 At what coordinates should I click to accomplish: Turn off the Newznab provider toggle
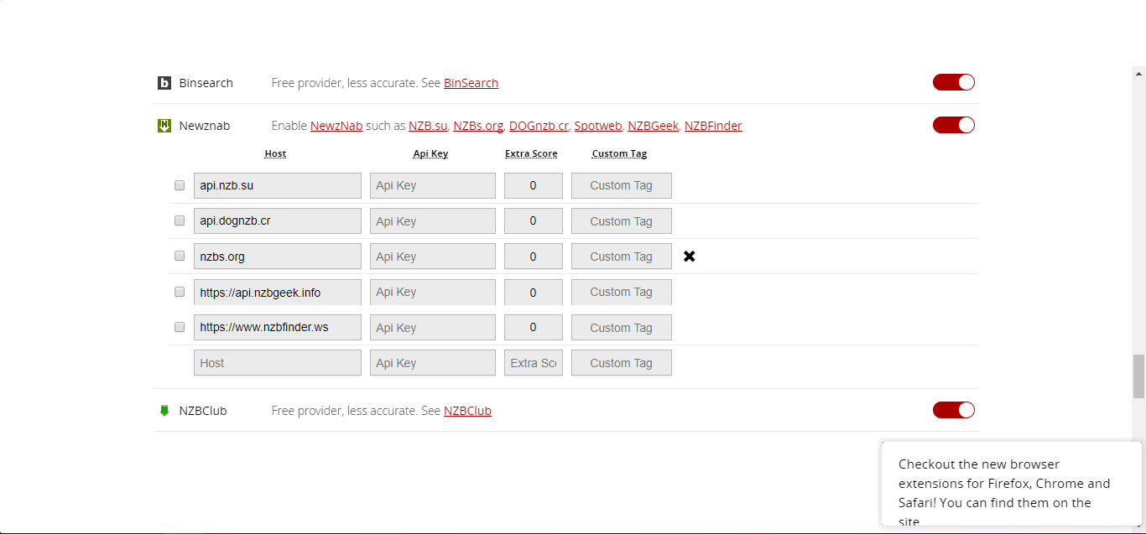pos(954,125)
